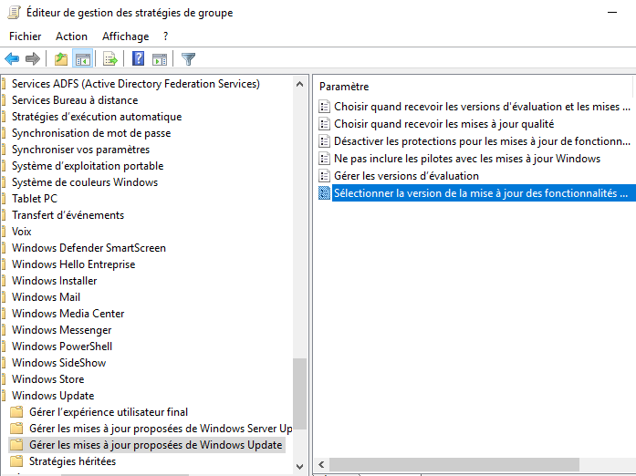Select the Stratégies héritées folder

(72, 461)
